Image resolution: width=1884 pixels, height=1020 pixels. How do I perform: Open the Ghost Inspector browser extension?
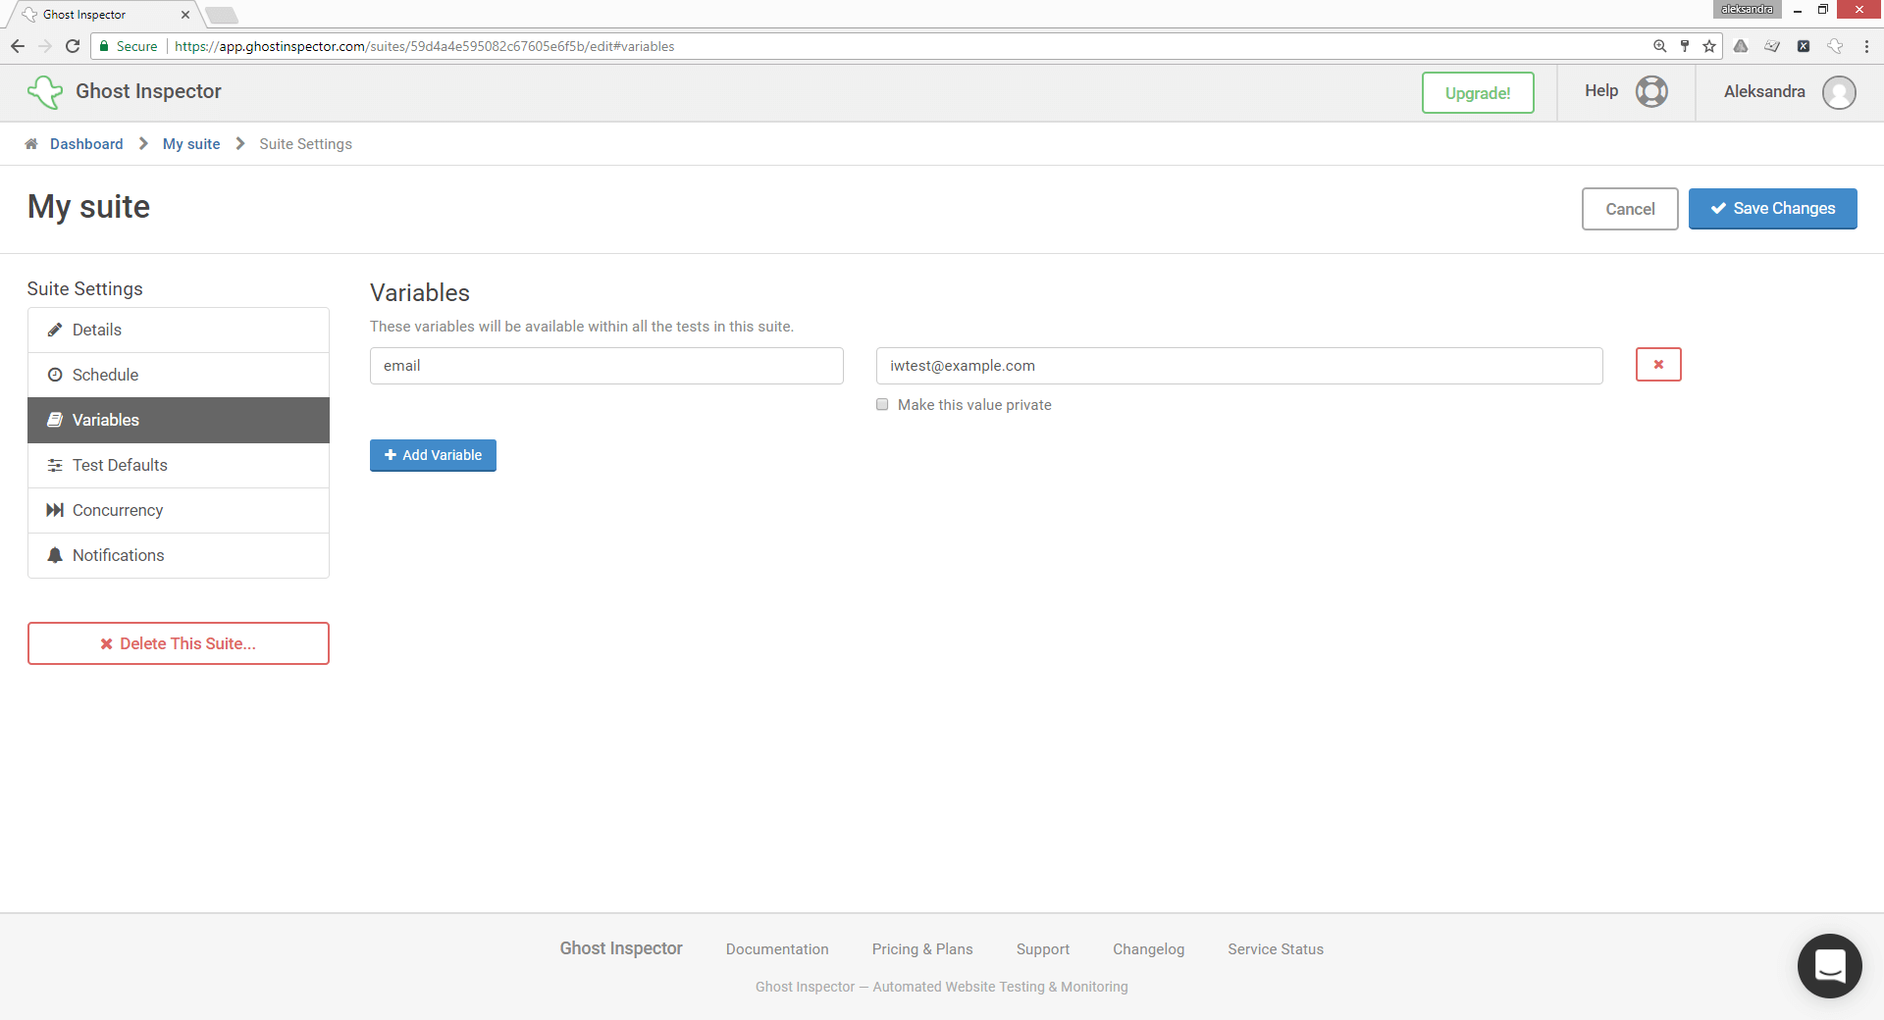[1835, 46]
